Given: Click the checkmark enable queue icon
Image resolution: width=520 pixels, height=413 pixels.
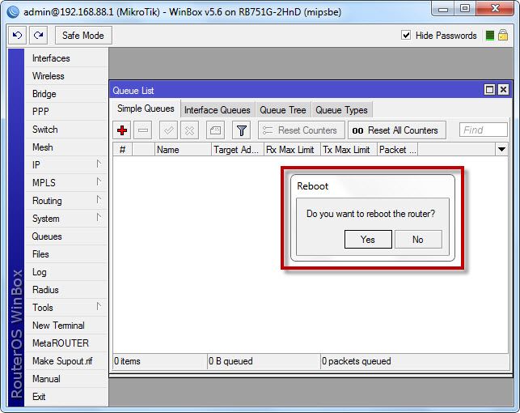Looking at the screenshot, I should (x=168, y=130).
